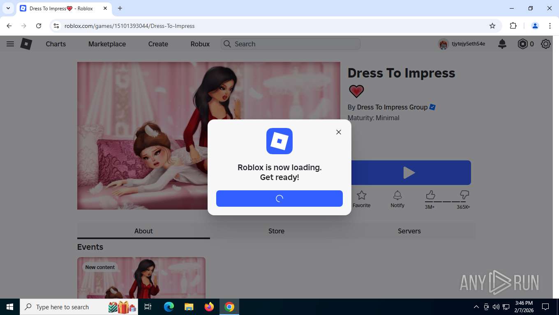This screenshot has width=559, height=315.
Task: Show hidden system tray icons
Action: pyautogui.click(x=476, y=307)
